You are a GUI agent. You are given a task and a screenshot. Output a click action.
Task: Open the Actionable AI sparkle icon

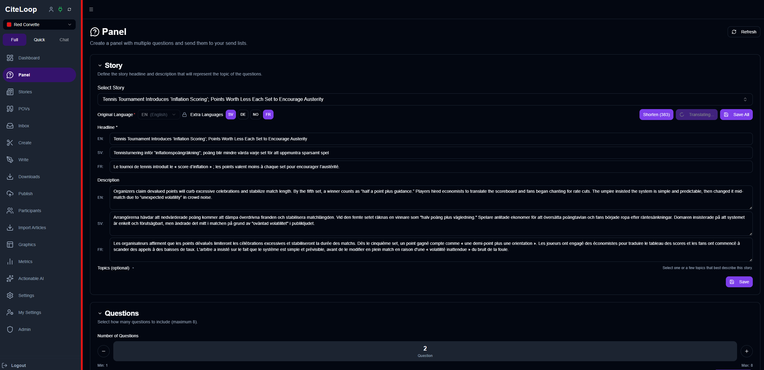pos(10,278)
